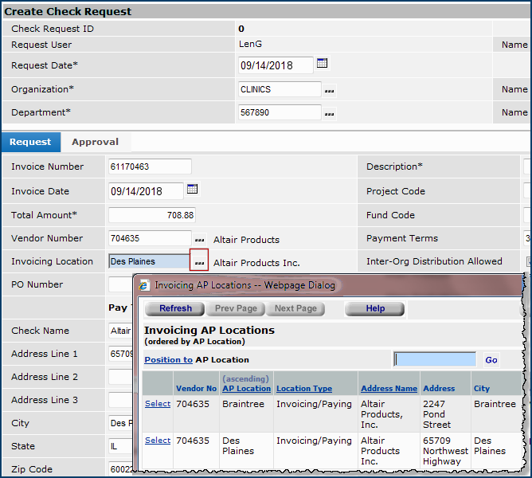The width and height of the screenshot is (532, 478).
Task: Open the Vendor Number lookup ellipsis
Action: pyautogui.click(x=199, y=239)
